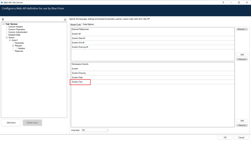
Task: Select the Response node under Action1
Action: [19, 51]
